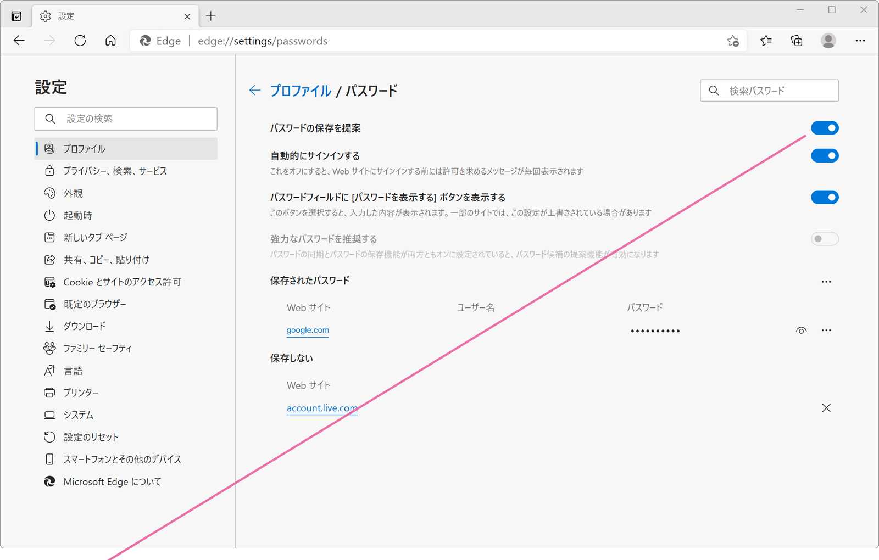Screen dimensions: 879x560
Task: Click the Web サイト header under 保存されたパスワード
Action: point(309,307)
